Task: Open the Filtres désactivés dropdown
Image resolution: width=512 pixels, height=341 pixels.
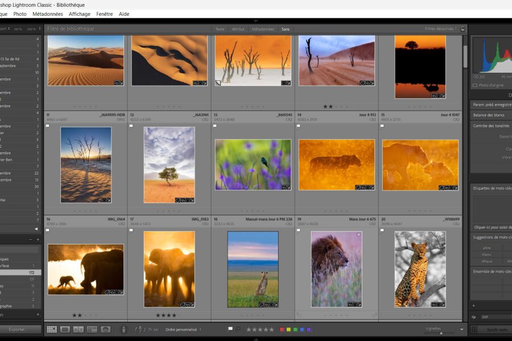Action: coord(441,29)
